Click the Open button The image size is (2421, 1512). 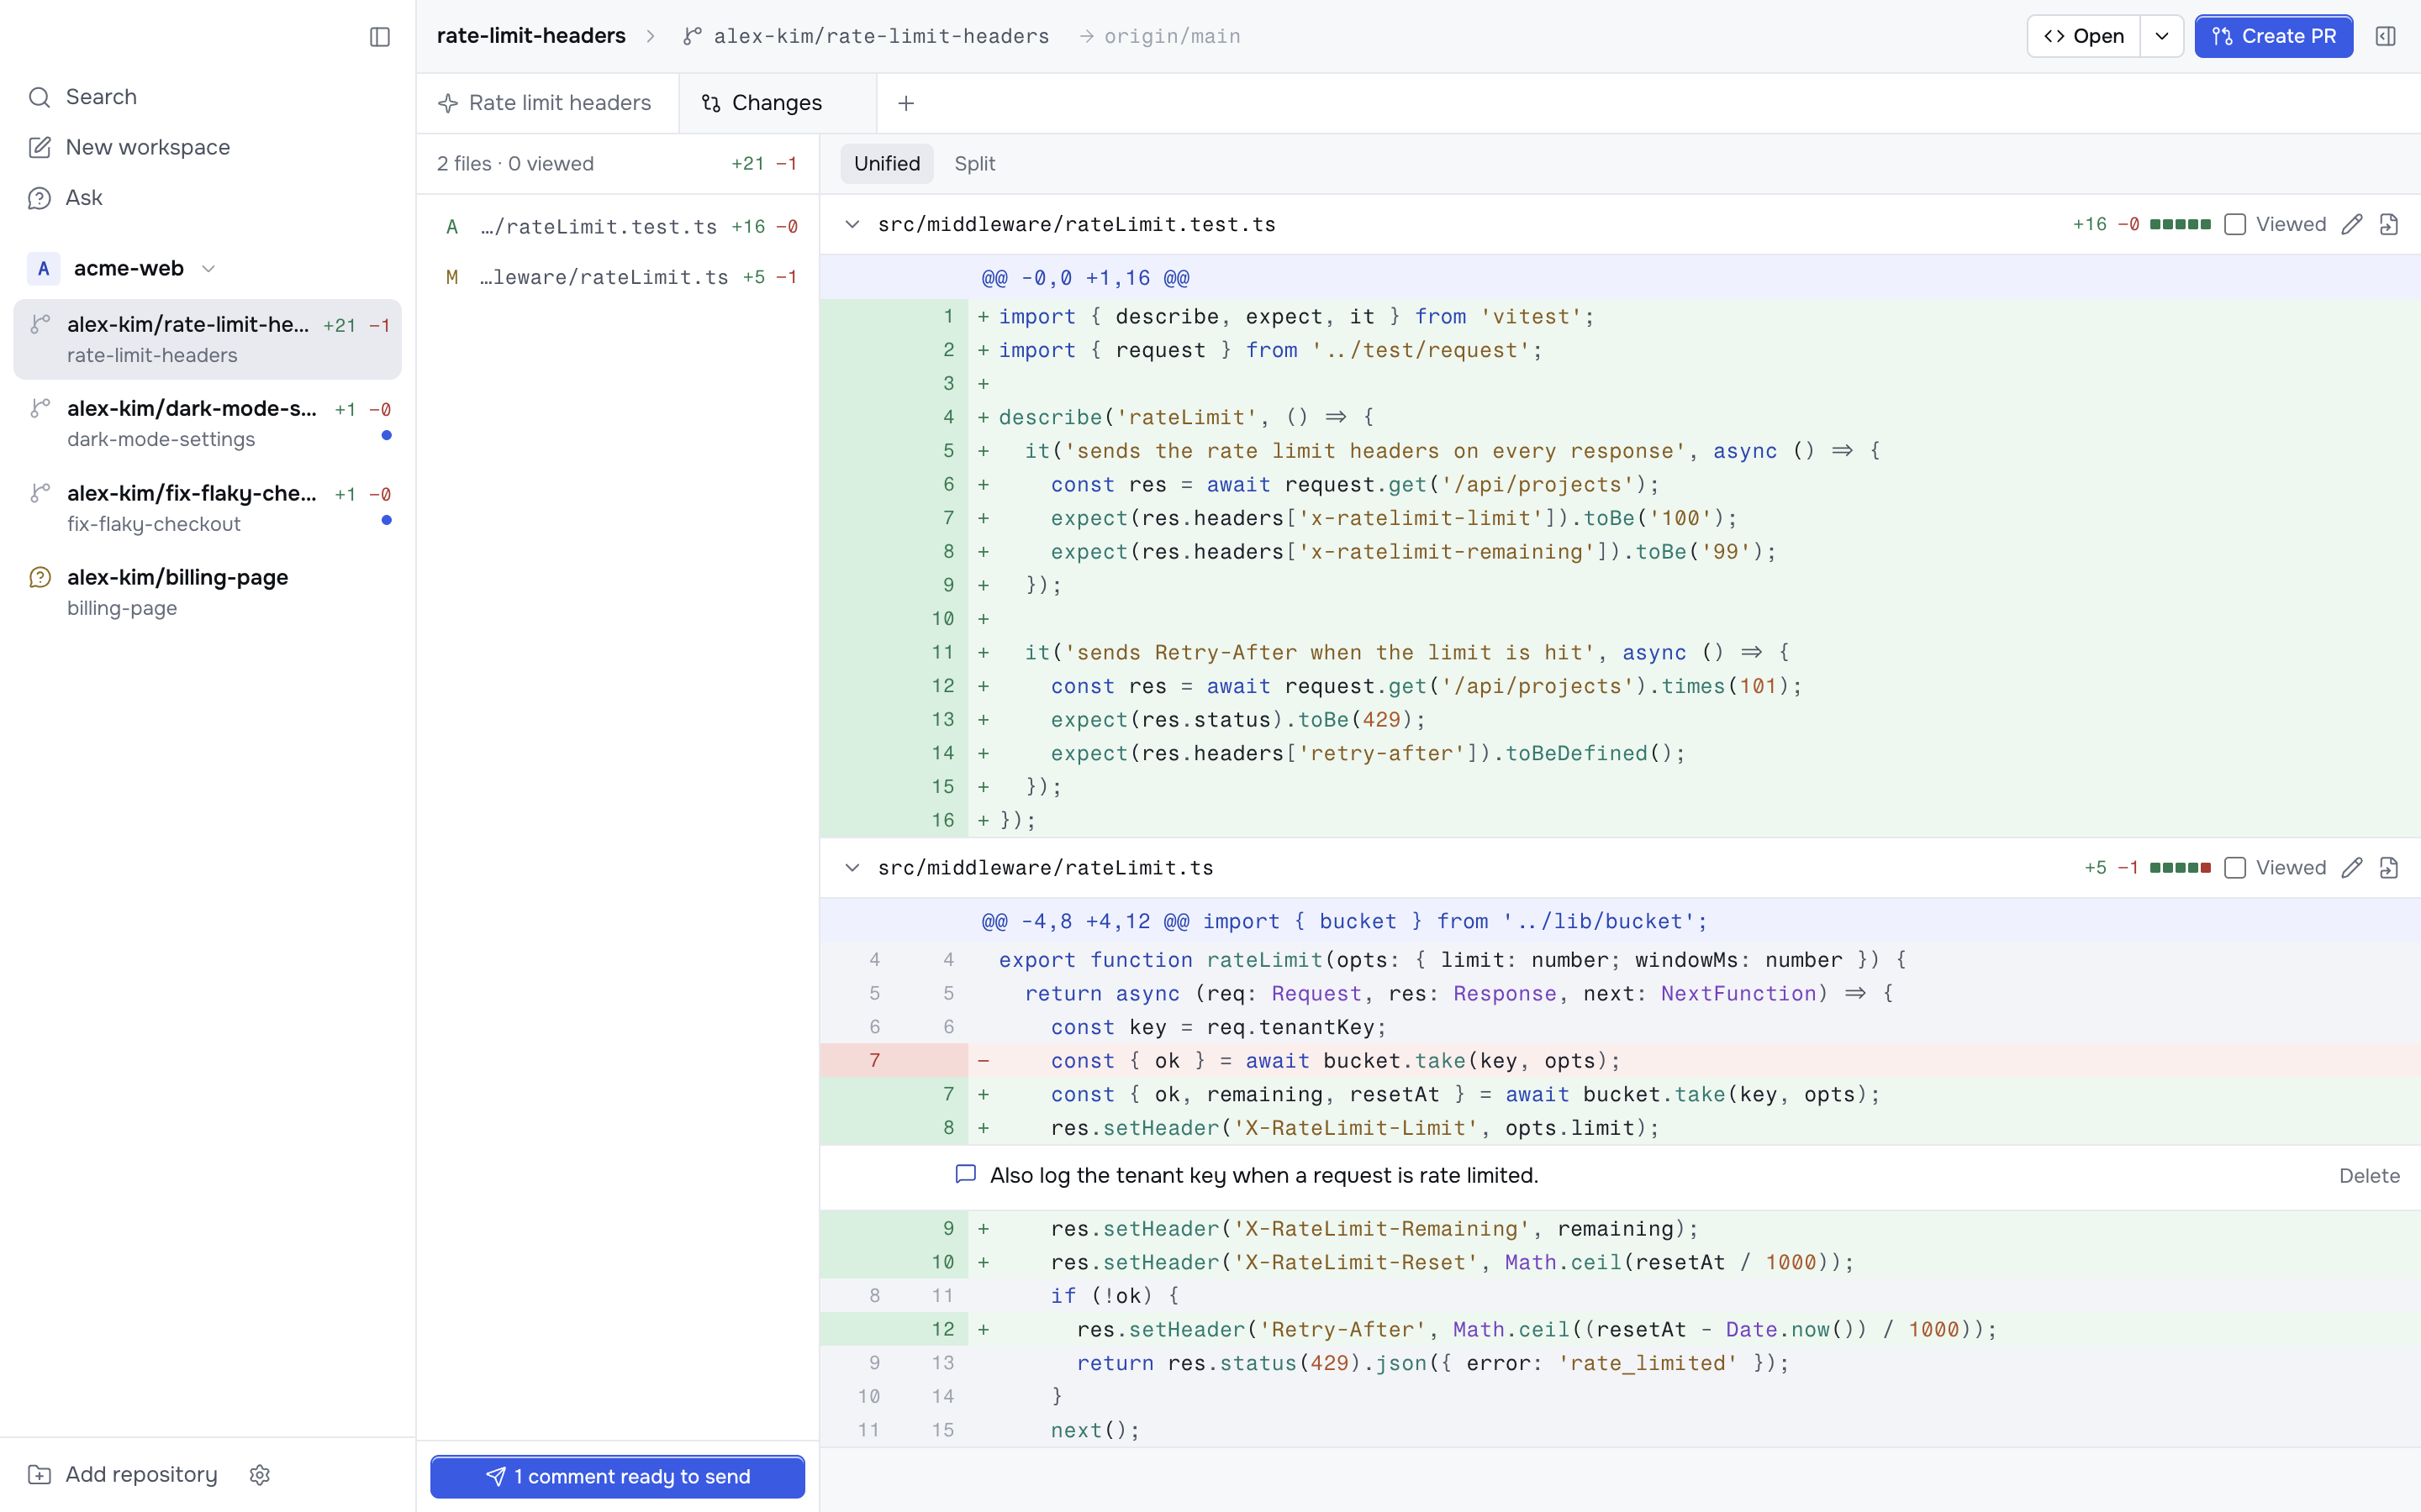click(x=2084, y=36)
